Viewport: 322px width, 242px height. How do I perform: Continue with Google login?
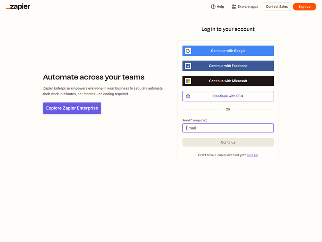228,51
